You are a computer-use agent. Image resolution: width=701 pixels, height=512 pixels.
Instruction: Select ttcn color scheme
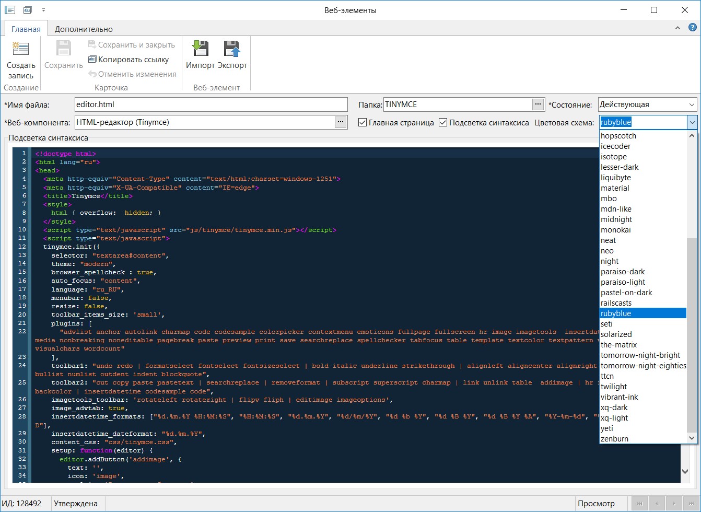click(643, 376)
